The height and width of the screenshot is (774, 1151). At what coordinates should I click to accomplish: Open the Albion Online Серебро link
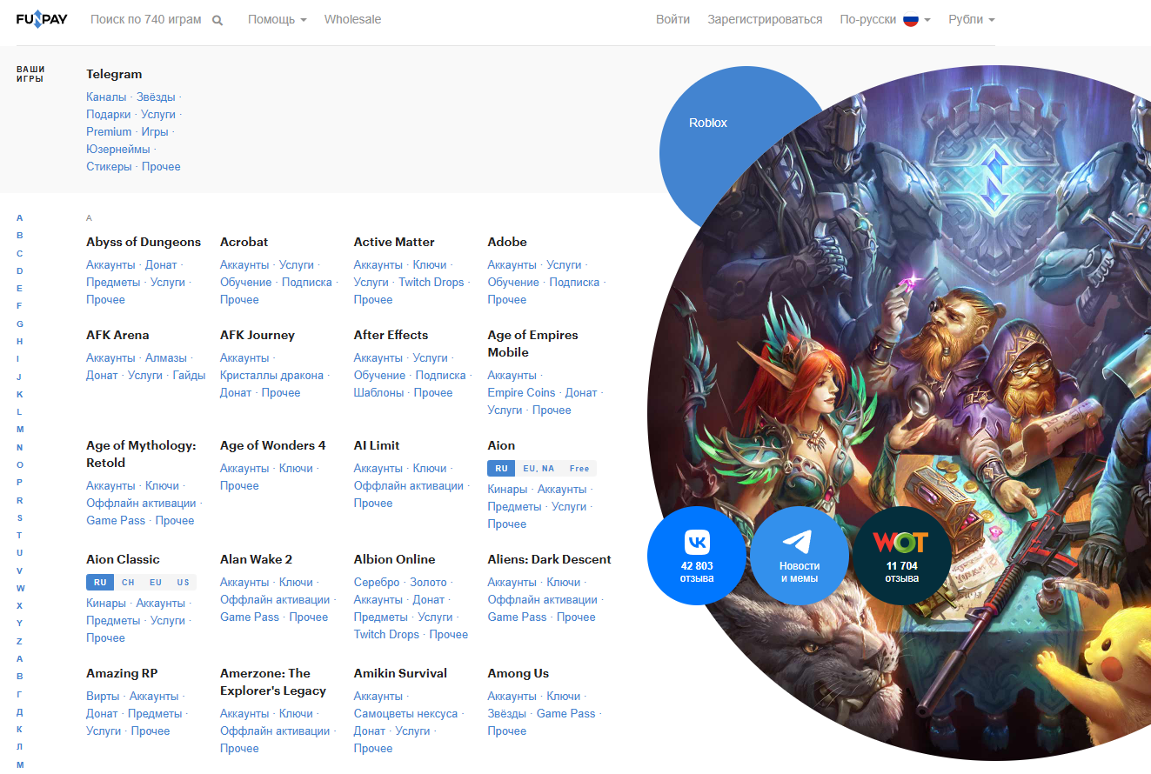coord(377,582)
